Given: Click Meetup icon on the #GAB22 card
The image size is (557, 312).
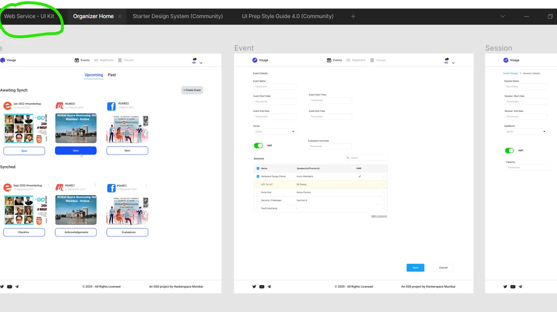Looking at the screenshot, I should pos(59,106).
